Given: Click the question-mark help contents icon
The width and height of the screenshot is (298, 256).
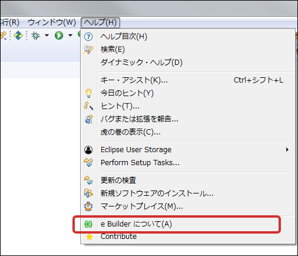Looking at the screenshot, I should [x=88, y=37].
